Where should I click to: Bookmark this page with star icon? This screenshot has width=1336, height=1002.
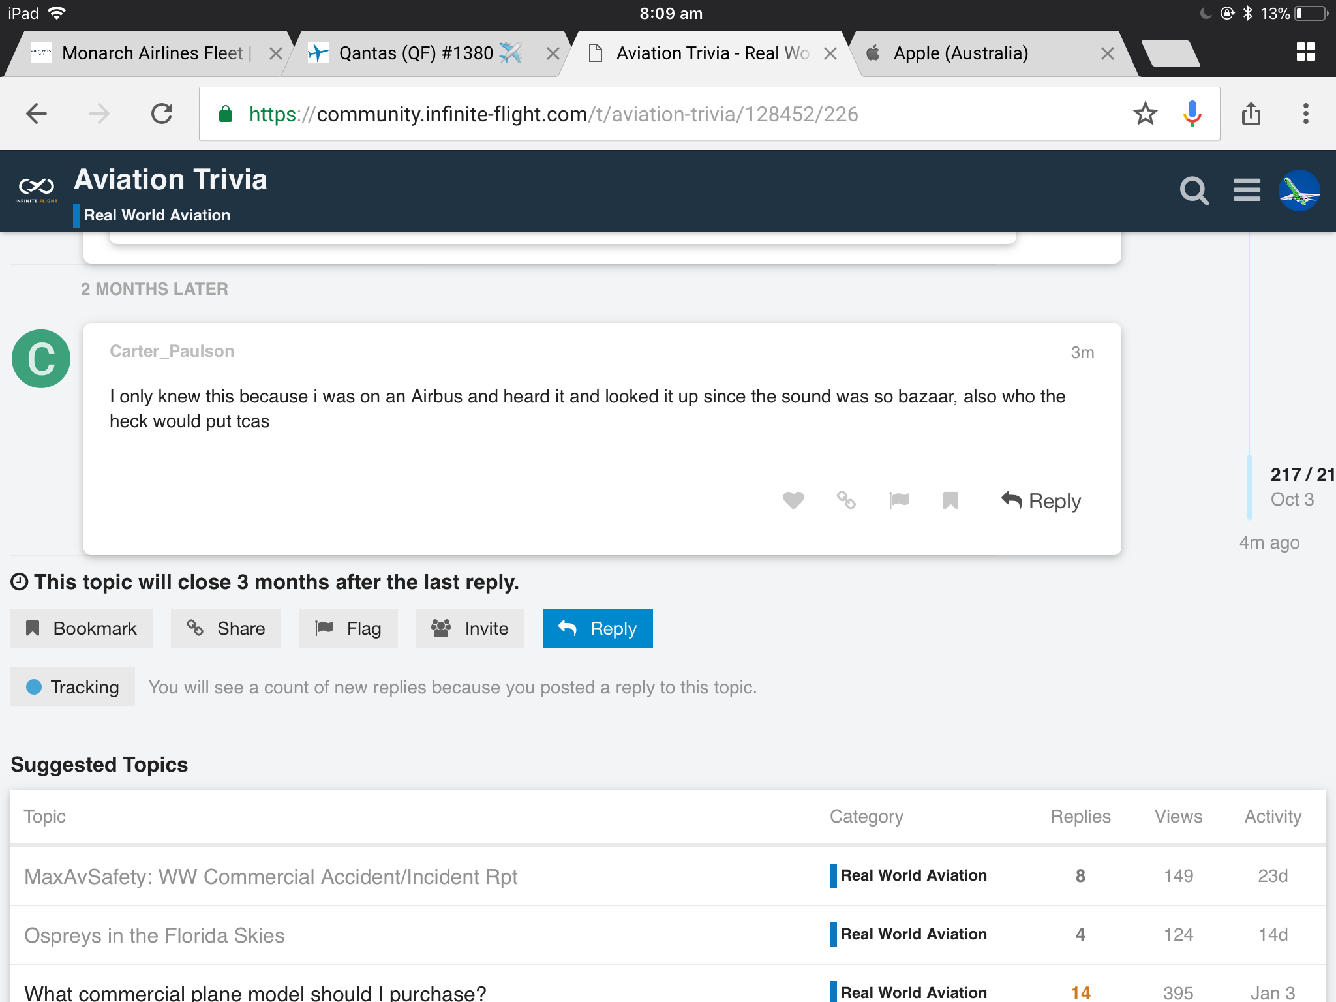(x=1145, y=114)
